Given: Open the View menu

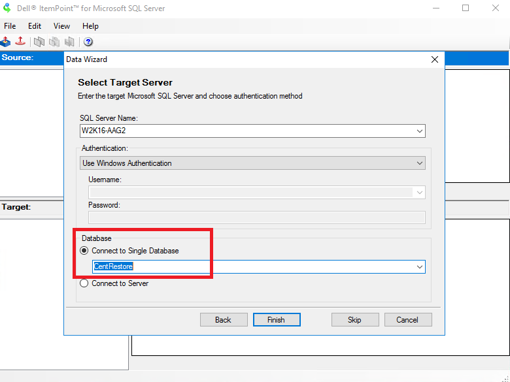Looking at the screenshot, I should point(61,26).
